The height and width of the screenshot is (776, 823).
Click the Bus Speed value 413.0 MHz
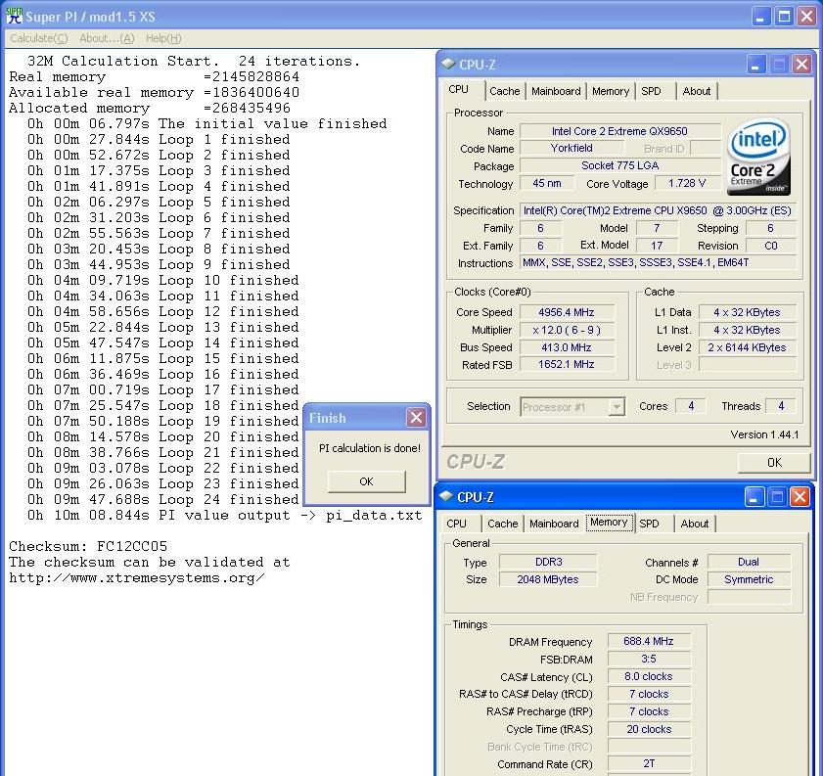click(x=567, y=347)
